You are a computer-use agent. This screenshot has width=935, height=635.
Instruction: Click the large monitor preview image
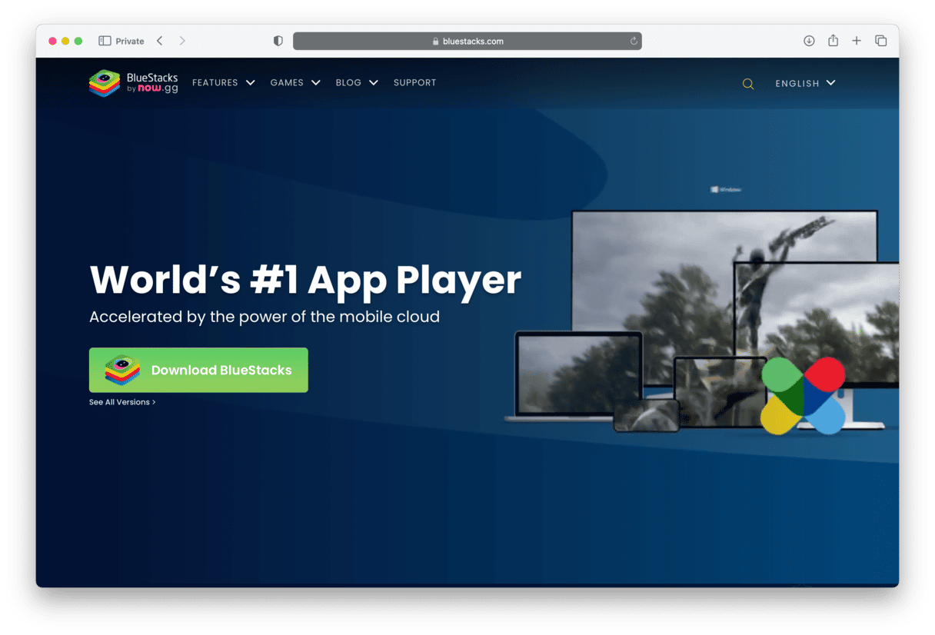724,298
